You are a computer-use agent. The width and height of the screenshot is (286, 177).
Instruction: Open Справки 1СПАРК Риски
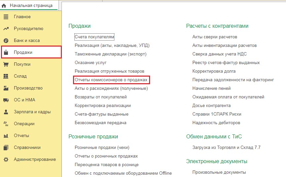click(x=217, y=114)
